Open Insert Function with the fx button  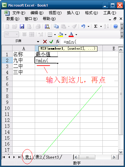tap(58, 42)
